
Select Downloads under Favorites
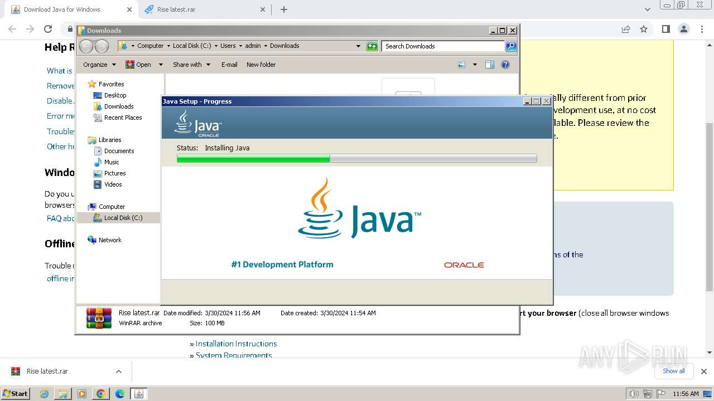point(119,106)
